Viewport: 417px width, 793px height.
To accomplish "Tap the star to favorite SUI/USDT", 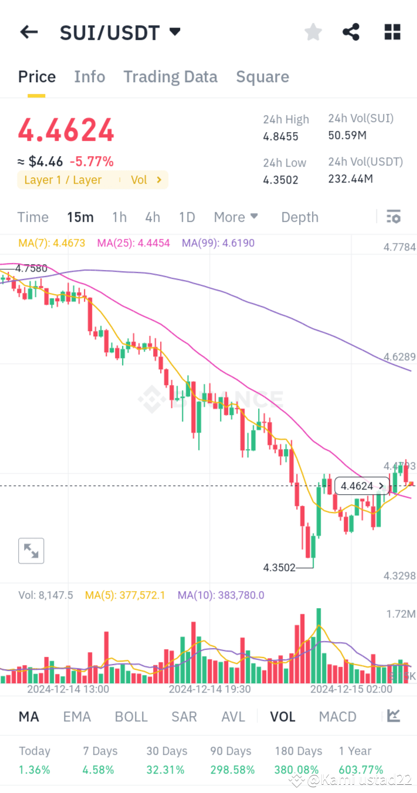I will tap(313, 32).
